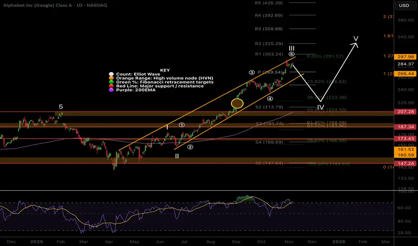The height and width of the screenshot is (246, 418).
Task: Select the P (269.54) pivot label
Action: click(270, 72)
